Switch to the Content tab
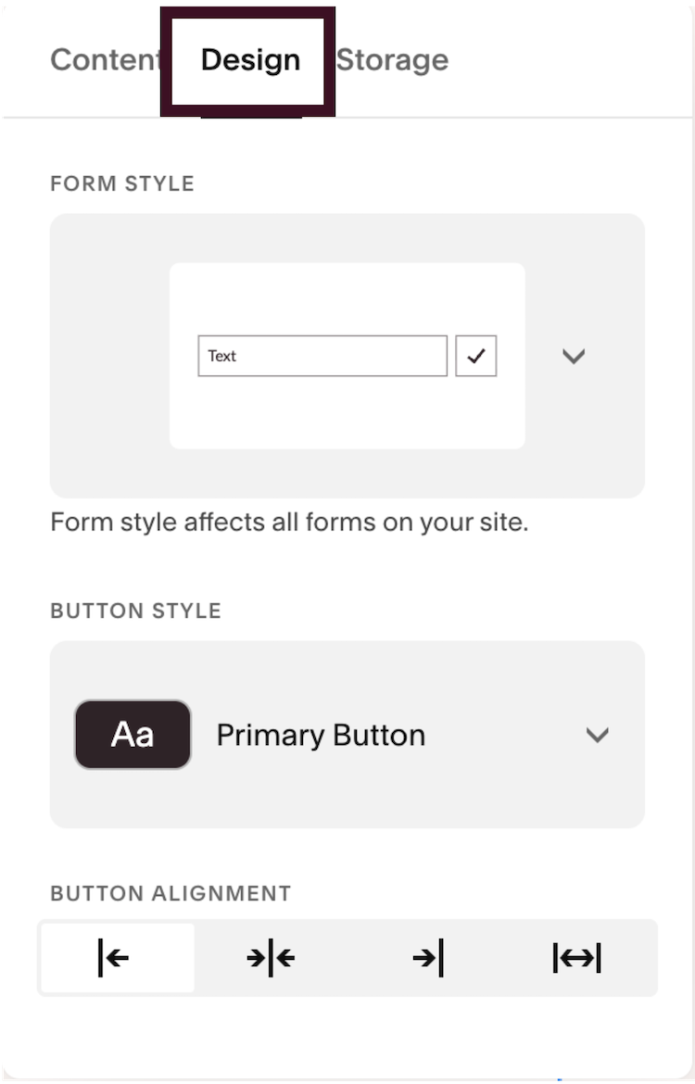Image resolution: width=695 pixels, height=1084 pixels. [105, 60]
